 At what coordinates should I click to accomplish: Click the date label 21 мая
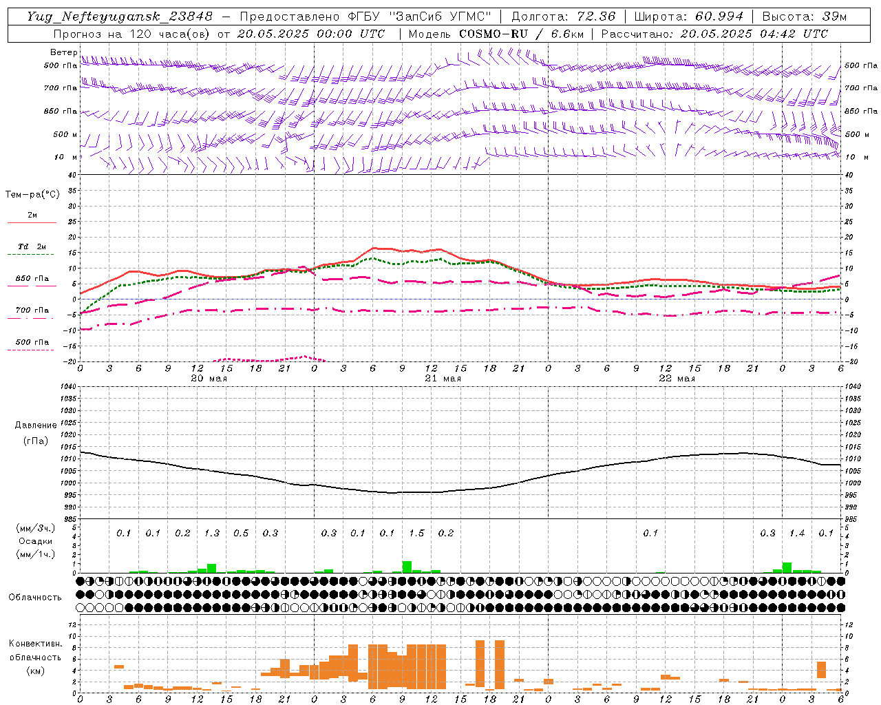(443, 379)
